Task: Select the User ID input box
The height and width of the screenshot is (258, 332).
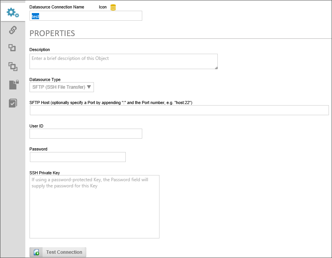Action: [86, 134]
